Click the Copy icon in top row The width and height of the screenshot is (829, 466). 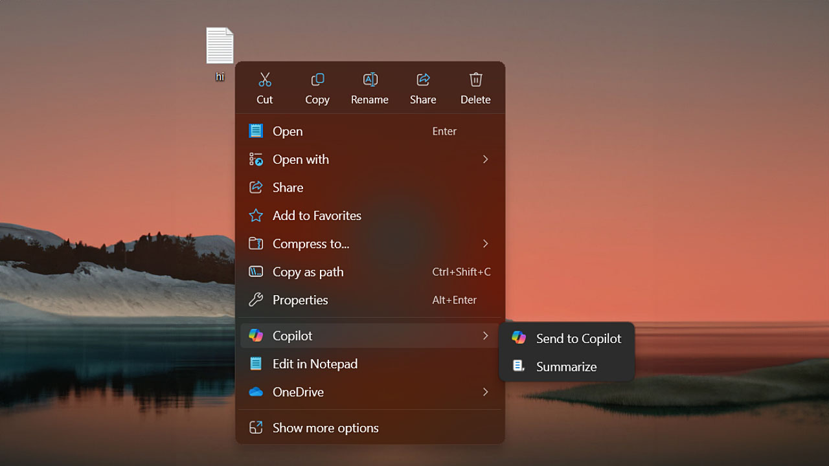coord(317,80)
